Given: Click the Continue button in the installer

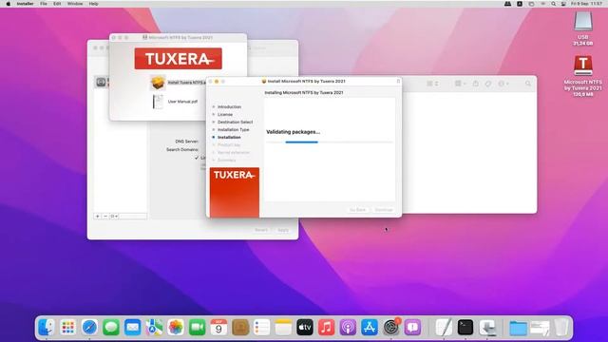Looking at the screenshot, I should pos(384,210).
